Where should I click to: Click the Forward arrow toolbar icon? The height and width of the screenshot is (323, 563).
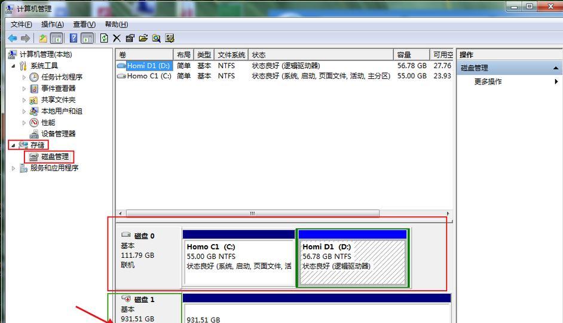(26, 38)
